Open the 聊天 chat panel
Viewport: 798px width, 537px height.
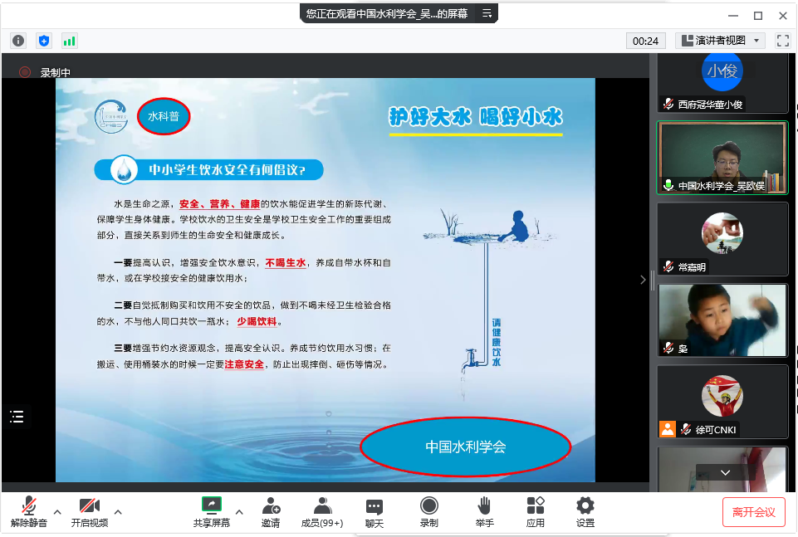click(375, 511)
